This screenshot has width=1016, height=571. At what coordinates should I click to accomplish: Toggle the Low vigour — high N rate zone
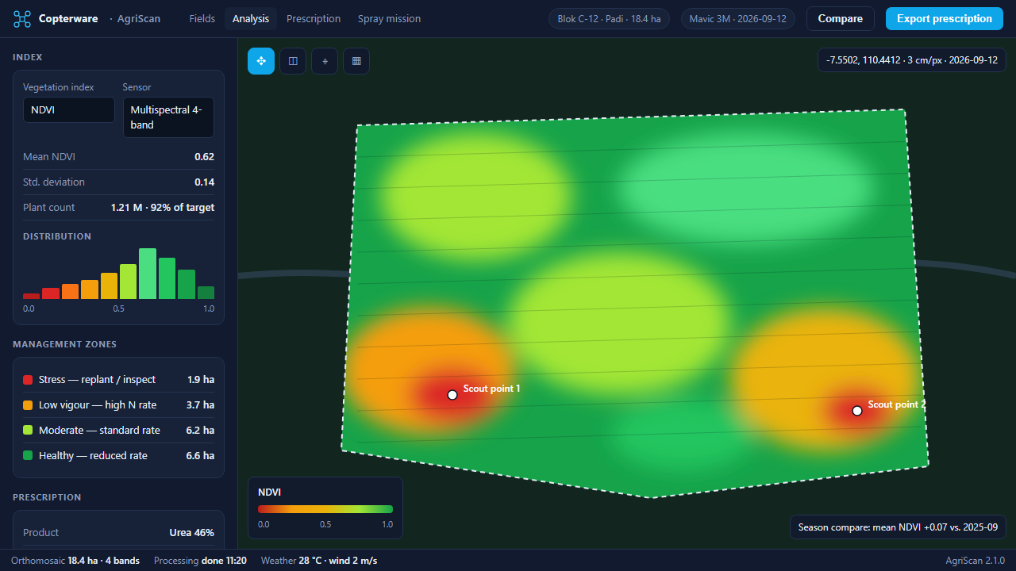click(x=118, y=405)
